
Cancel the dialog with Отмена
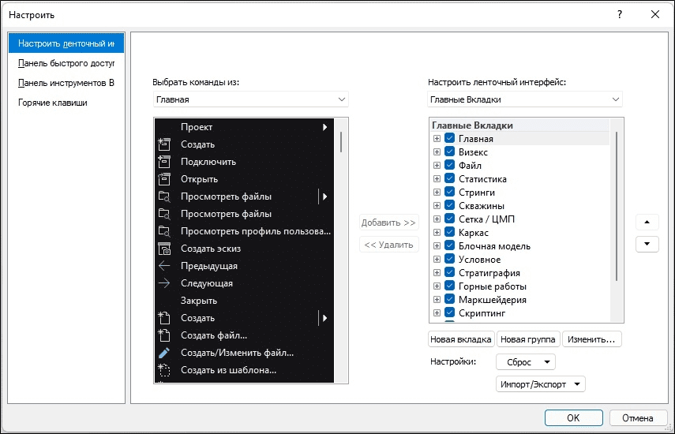pyautogui.click(x=638, y=417)
